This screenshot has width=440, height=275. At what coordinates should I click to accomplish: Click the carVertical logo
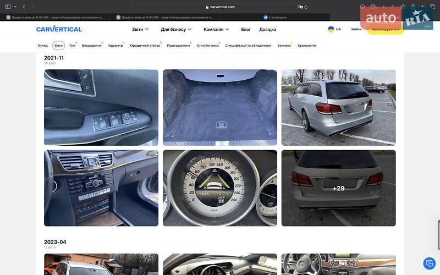click(59, 29)
